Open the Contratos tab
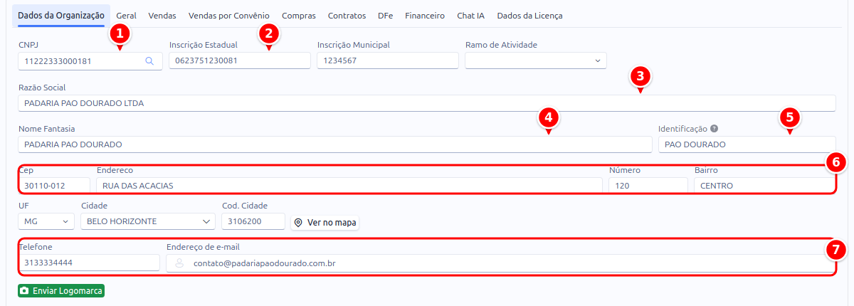This screenshot has height=306, width=854. [347, 15]
